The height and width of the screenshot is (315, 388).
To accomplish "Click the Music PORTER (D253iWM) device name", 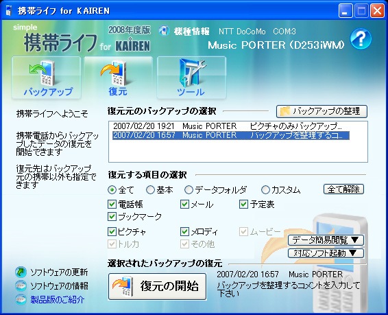I will (276, 45).
